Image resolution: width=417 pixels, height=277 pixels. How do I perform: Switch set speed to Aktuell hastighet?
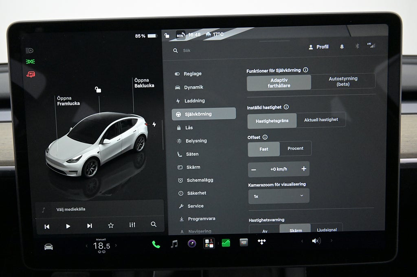click(x=321, y=120)
